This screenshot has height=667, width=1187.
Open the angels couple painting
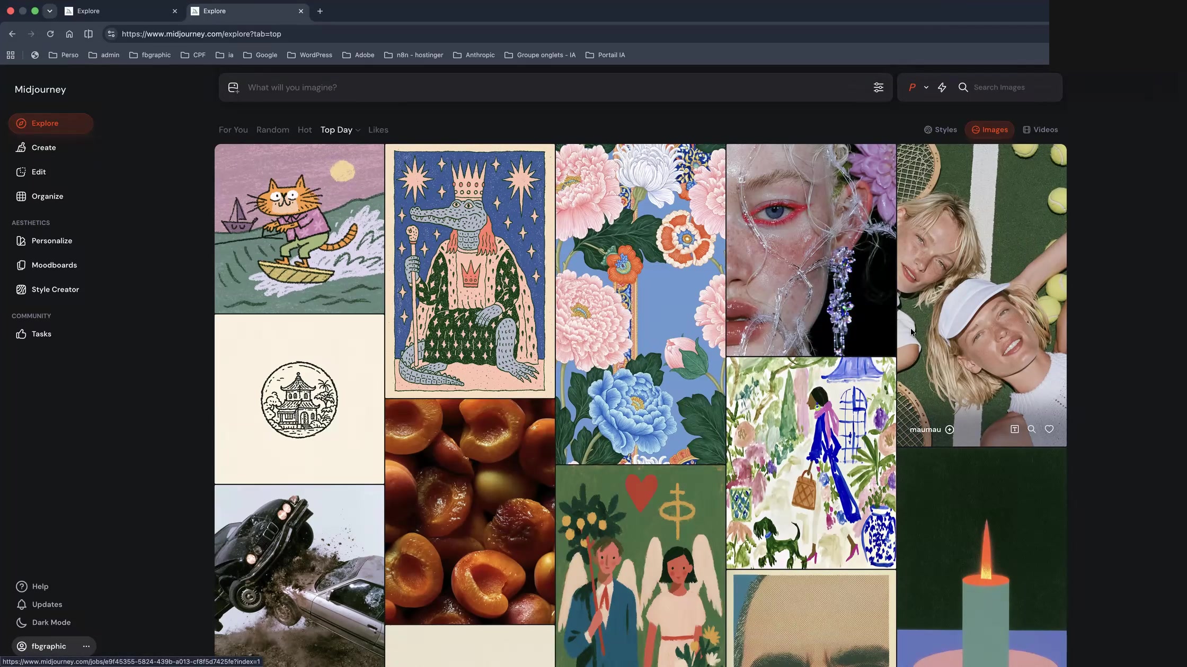tap(641, 566)
